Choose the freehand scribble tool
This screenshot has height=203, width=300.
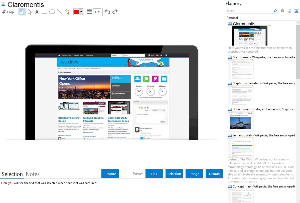(67, 12)
